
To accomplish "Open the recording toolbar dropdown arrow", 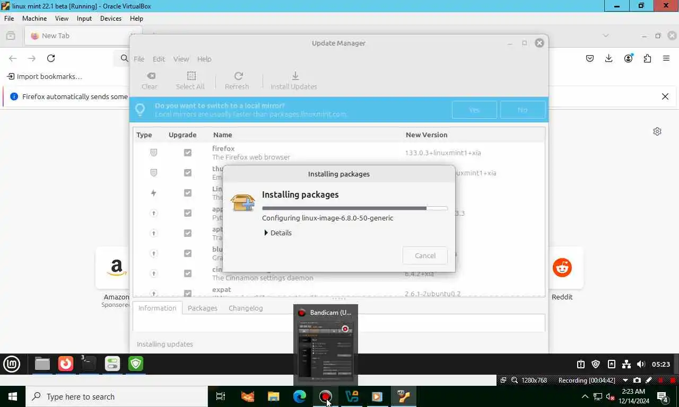I will [625, 380].
